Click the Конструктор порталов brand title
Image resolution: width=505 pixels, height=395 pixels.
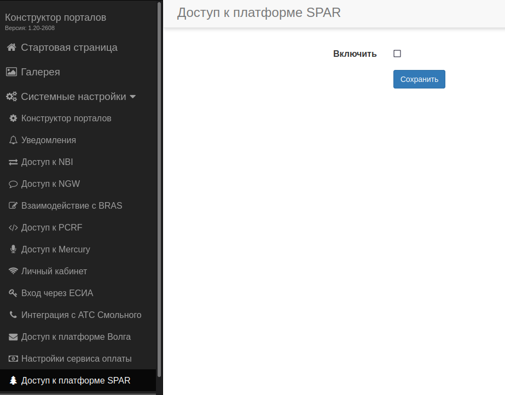pos(55,17)
